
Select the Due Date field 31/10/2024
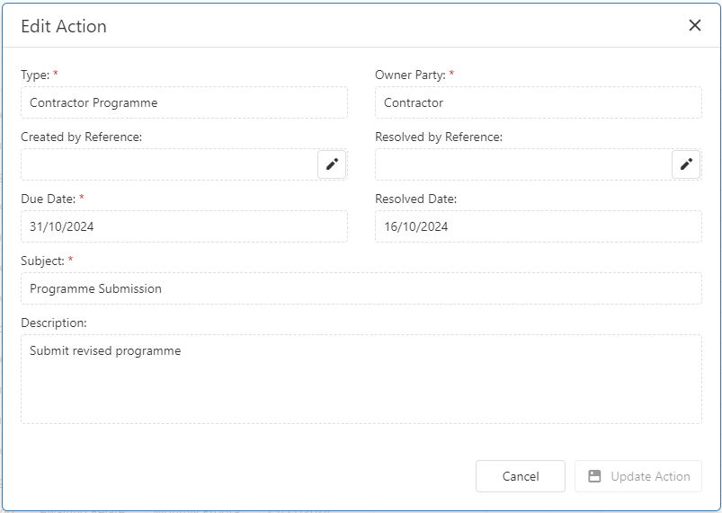pos(184,226)
